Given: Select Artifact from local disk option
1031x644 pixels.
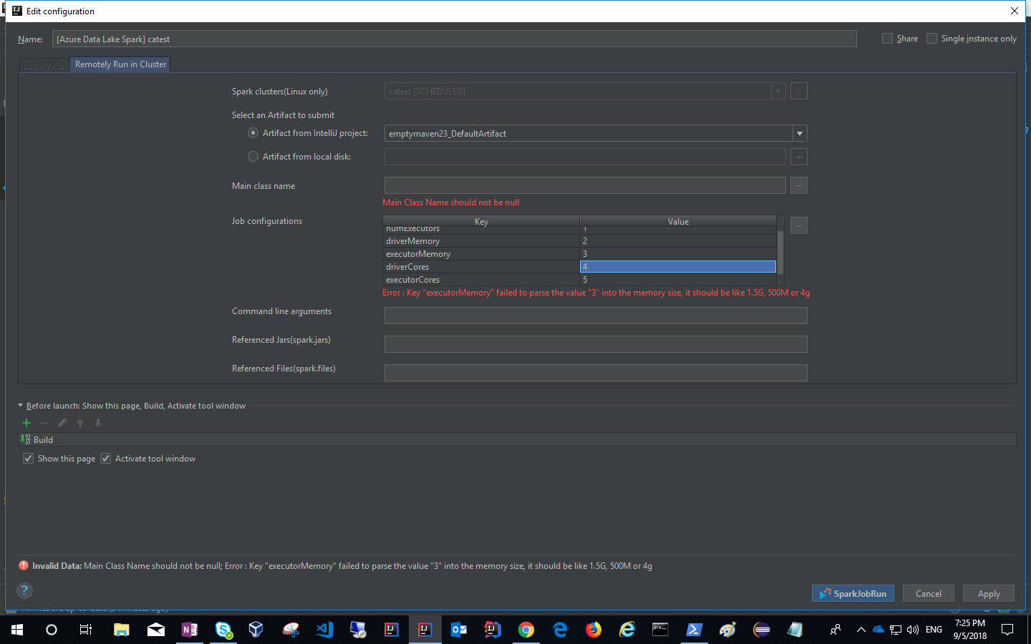Looking at the screenshot, I should coord(253,156).
